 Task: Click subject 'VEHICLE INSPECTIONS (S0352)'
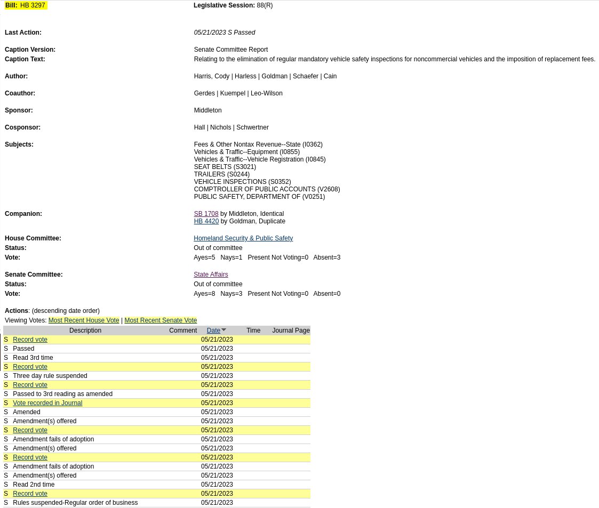pyautogui.click(x=242, y=182)
